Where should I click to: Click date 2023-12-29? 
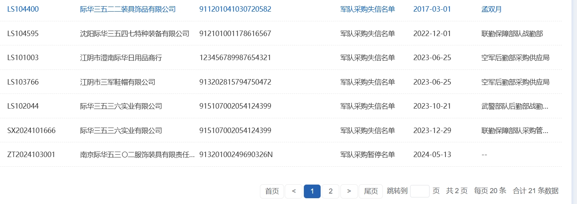(x=432, y=131)
